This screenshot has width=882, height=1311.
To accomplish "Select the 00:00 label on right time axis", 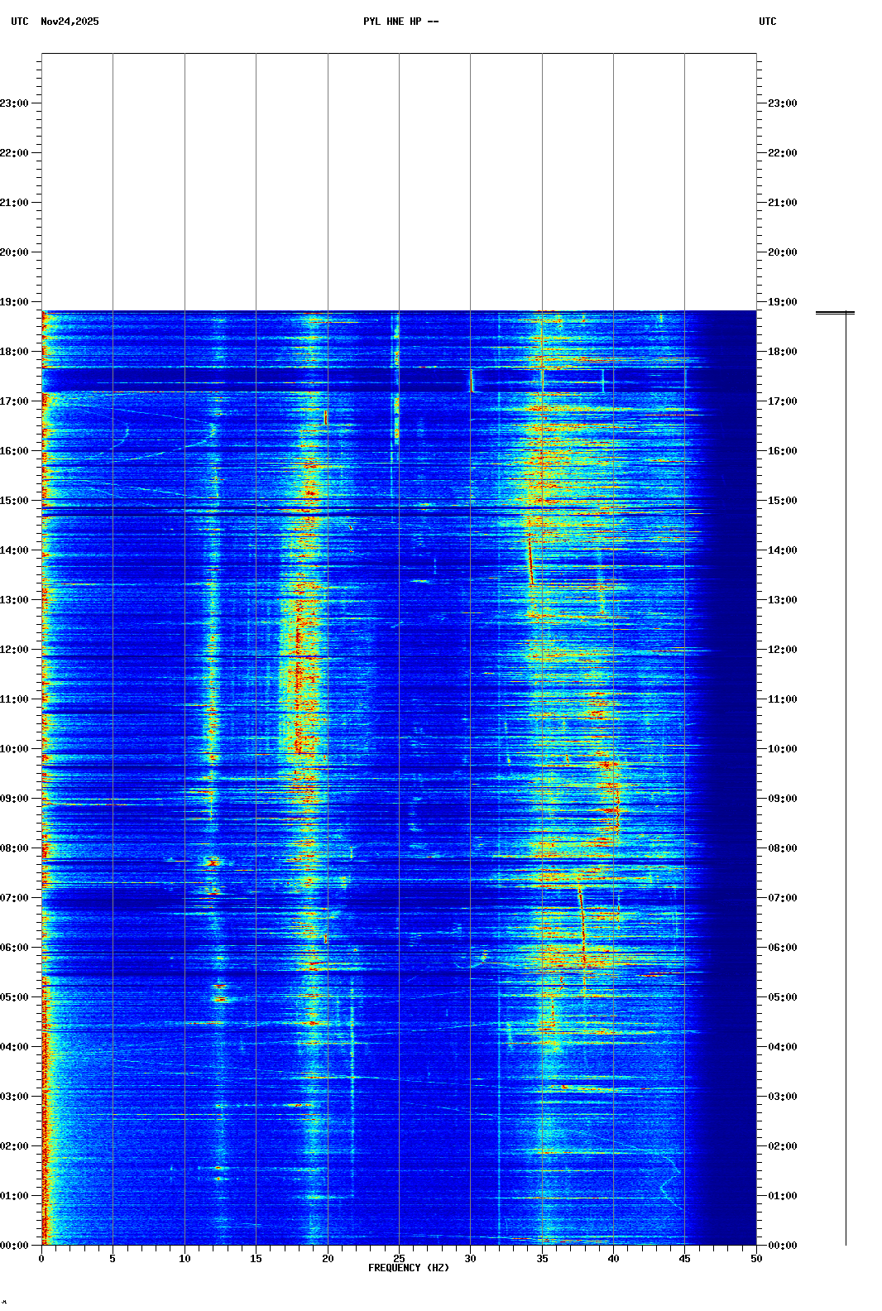I will [x=782, y=1246].
